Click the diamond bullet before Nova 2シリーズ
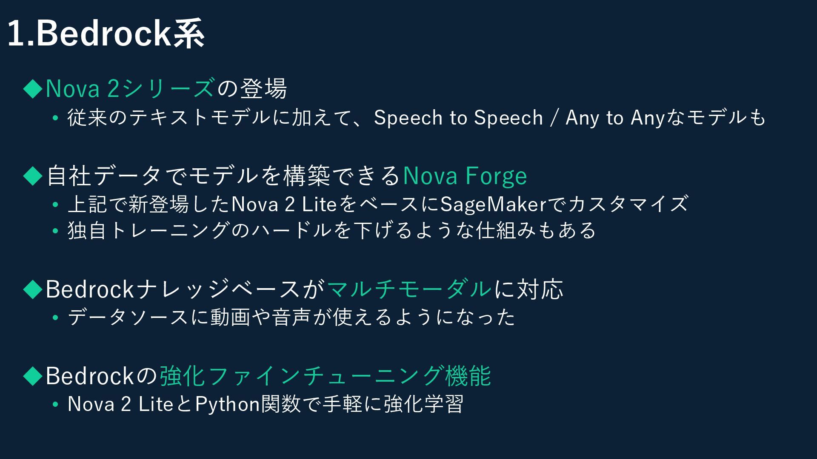This screenshot has height=459, width=817. (x=33, y=88)
